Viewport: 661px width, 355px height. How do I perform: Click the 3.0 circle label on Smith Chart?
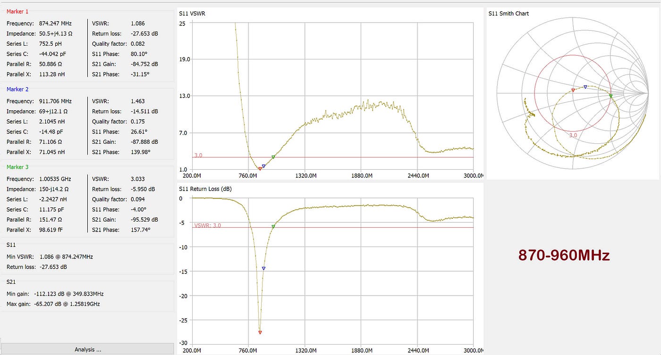[x=573, y=135]
